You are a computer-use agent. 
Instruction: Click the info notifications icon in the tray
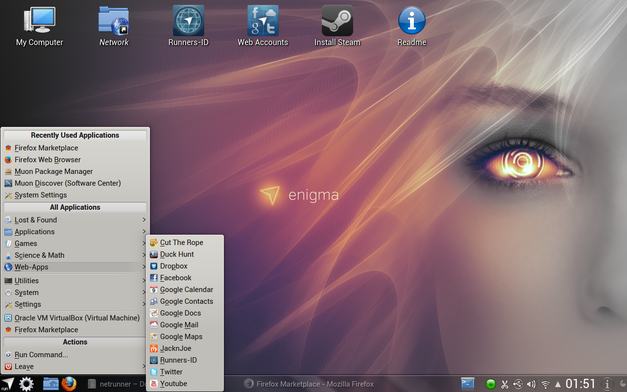[607, 384]
